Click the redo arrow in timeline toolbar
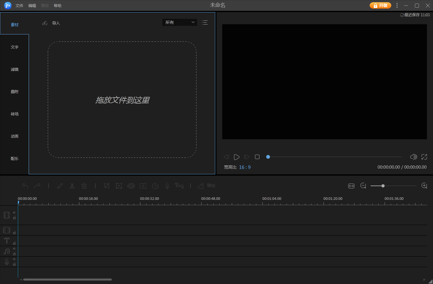The width and height of the screenshot is (433, 284). [37, 186]
